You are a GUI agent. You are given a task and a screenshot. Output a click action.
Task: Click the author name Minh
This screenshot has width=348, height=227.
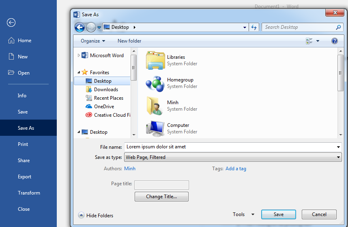coord(130,169)
